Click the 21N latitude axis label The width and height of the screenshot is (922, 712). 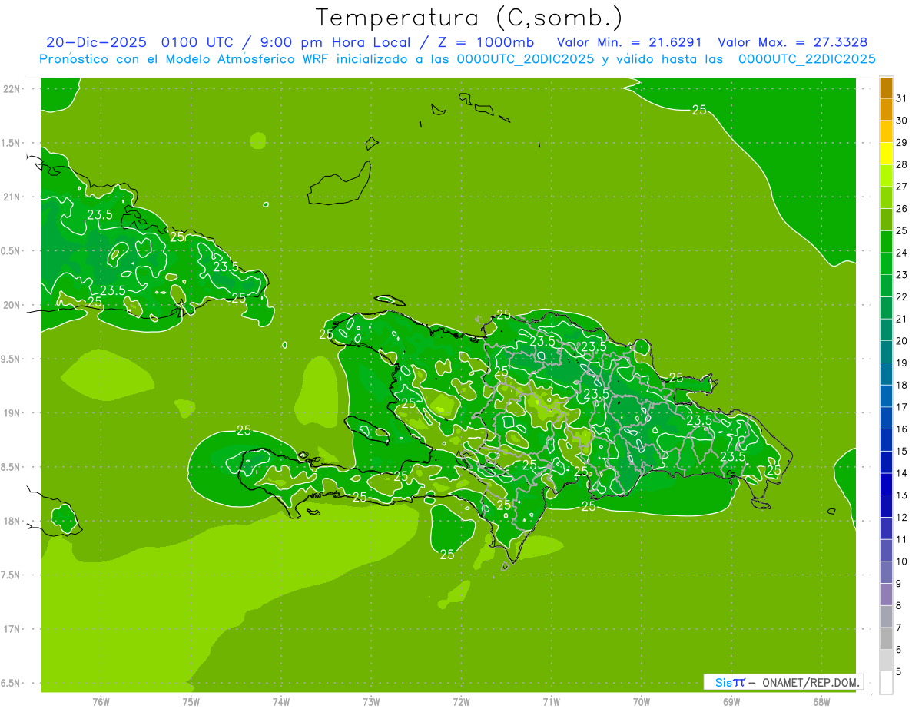coord(12,197)
